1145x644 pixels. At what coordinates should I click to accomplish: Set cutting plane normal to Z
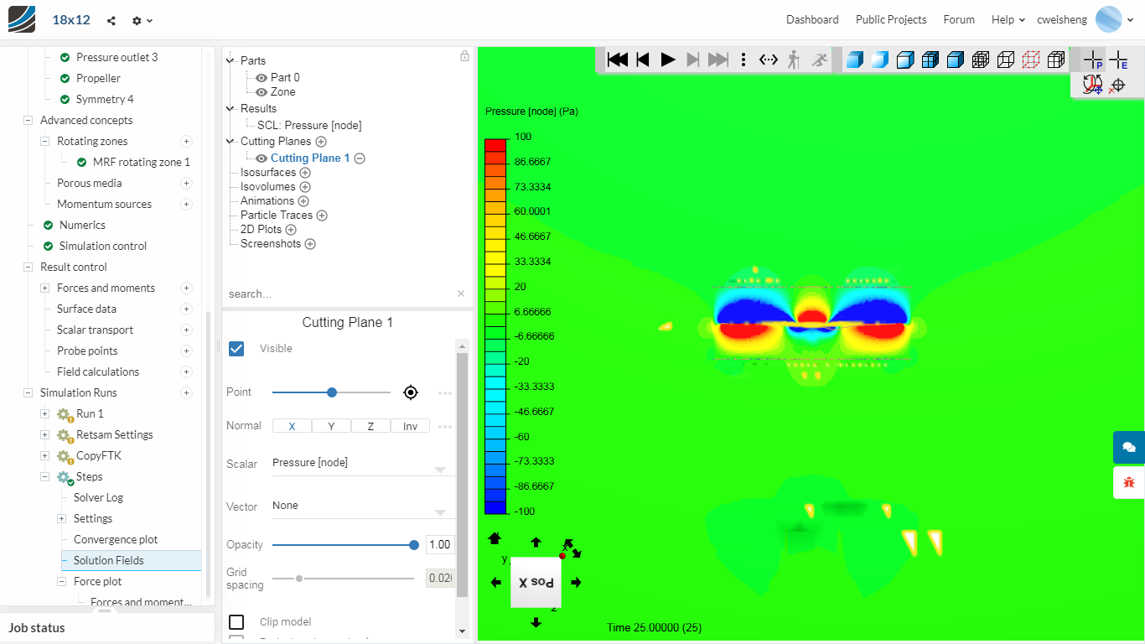click(x=370, y=426)
